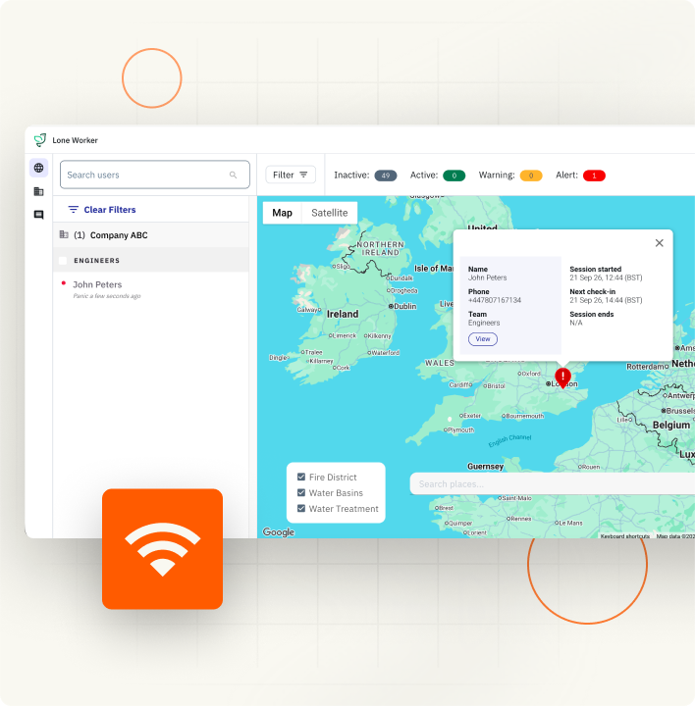The height and width of the screenshot is (706, 695).
Task: Focus the Search places input field
Action: point(552,484)
